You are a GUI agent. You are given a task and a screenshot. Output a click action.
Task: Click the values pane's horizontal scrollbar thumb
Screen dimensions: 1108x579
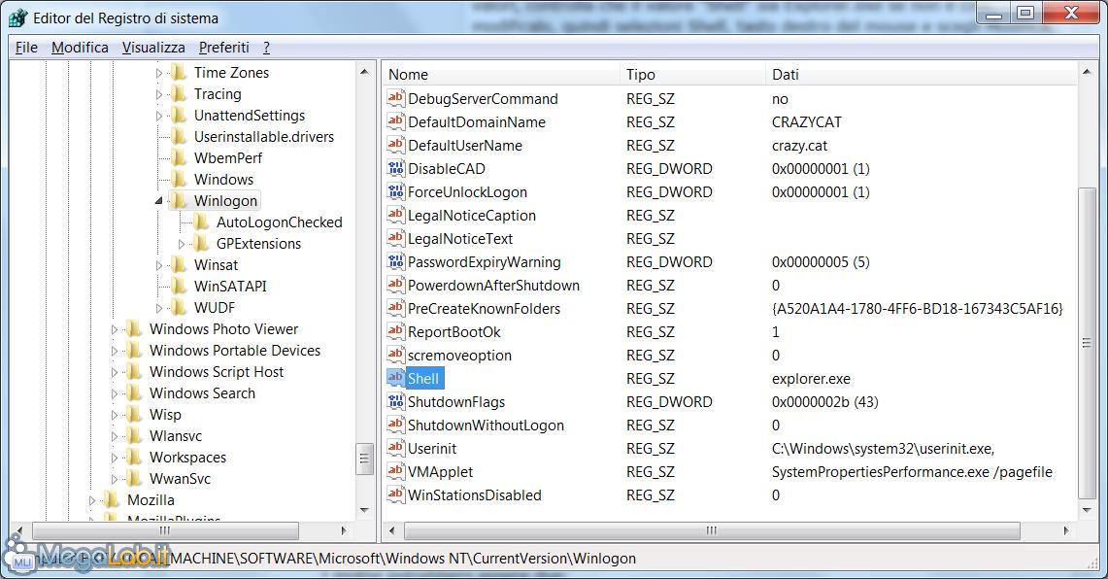tap(713, 530)
